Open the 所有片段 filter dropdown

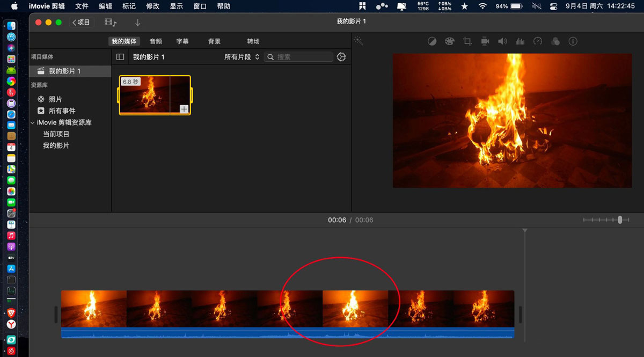pyautogui.click(x=241, y=57)
